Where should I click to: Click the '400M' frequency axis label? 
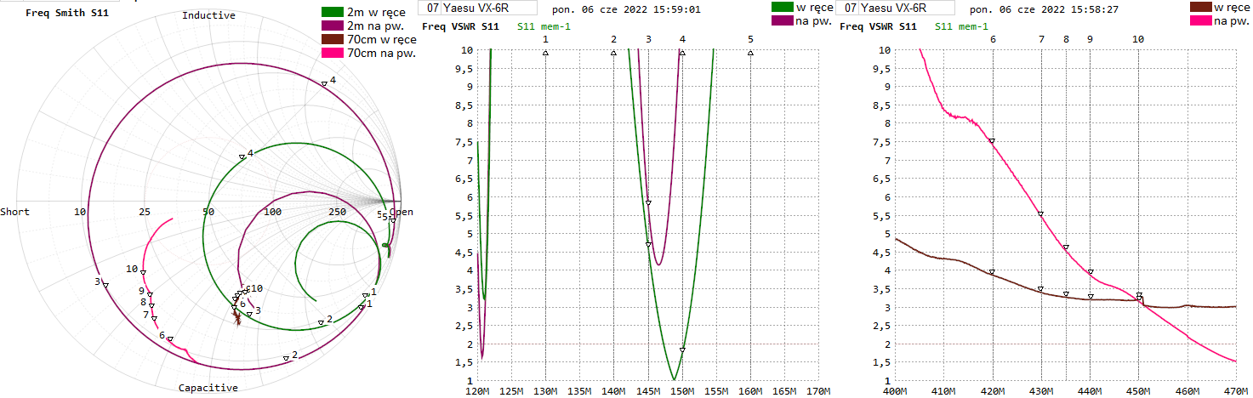(x=894, y=391)
